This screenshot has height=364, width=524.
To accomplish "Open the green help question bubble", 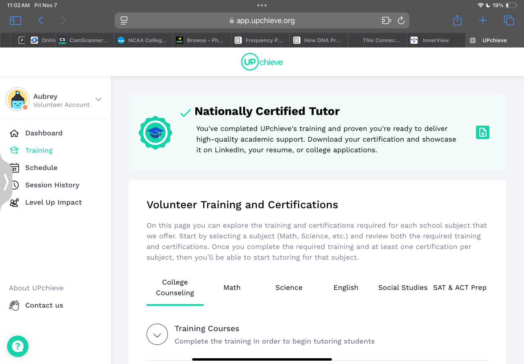I will click(18, 346).
